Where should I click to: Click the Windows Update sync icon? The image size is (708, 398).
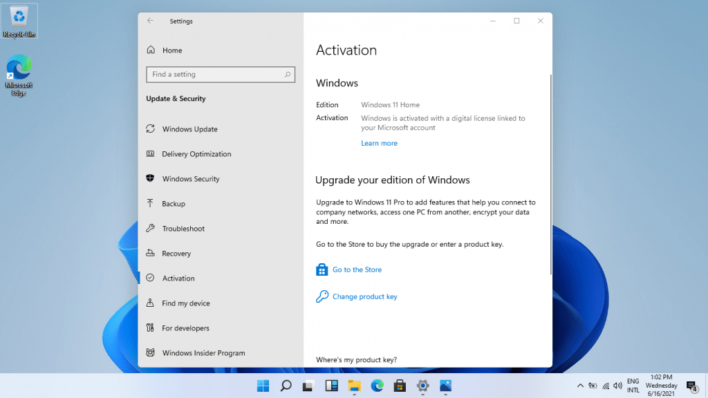150,129
